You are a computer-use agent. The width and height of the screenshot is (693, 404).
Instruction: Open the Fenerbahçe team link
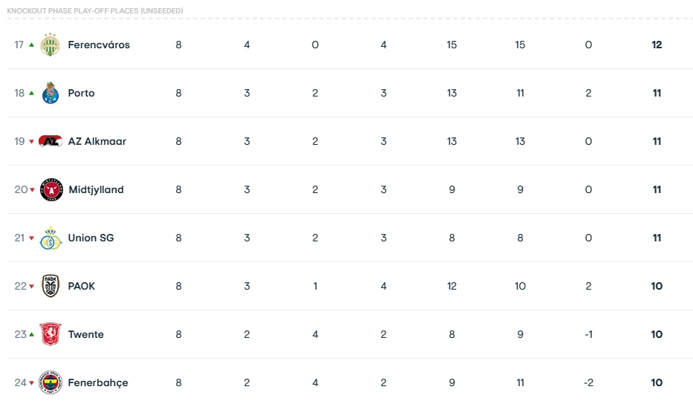pyautogui.click(x=98, y=382)
